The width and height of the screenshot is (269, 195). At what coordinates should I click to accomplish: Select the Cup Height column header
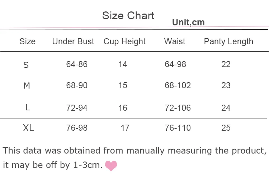(124, 41)
